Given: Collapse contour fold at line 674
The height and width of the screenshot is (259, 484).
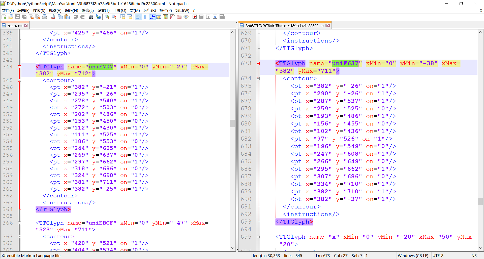Looking at the screenshot, I should click(x=258, y=78).
